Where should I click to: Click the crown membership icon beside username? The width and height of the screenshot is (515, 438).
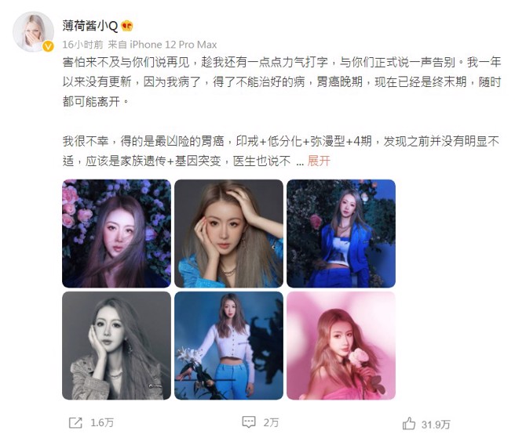coord(126,26)
